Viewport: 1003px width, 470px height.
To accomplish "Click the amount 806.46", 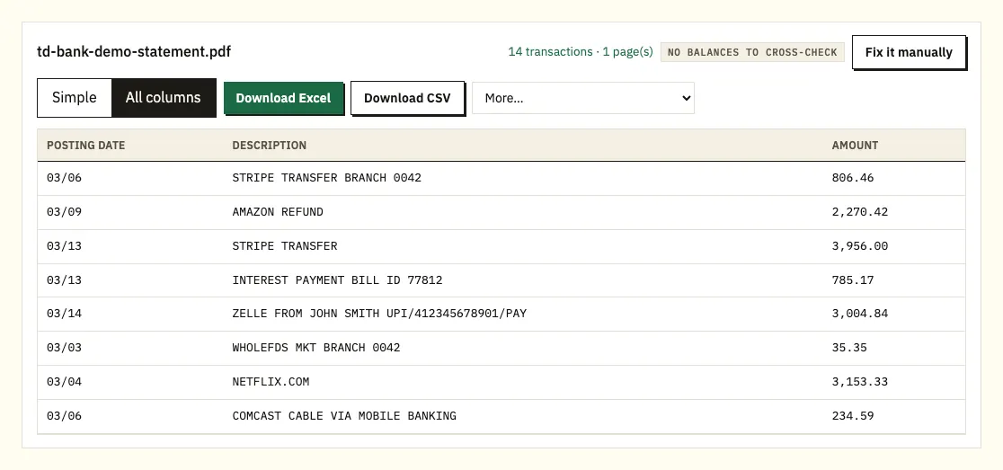I will point(853,178).
